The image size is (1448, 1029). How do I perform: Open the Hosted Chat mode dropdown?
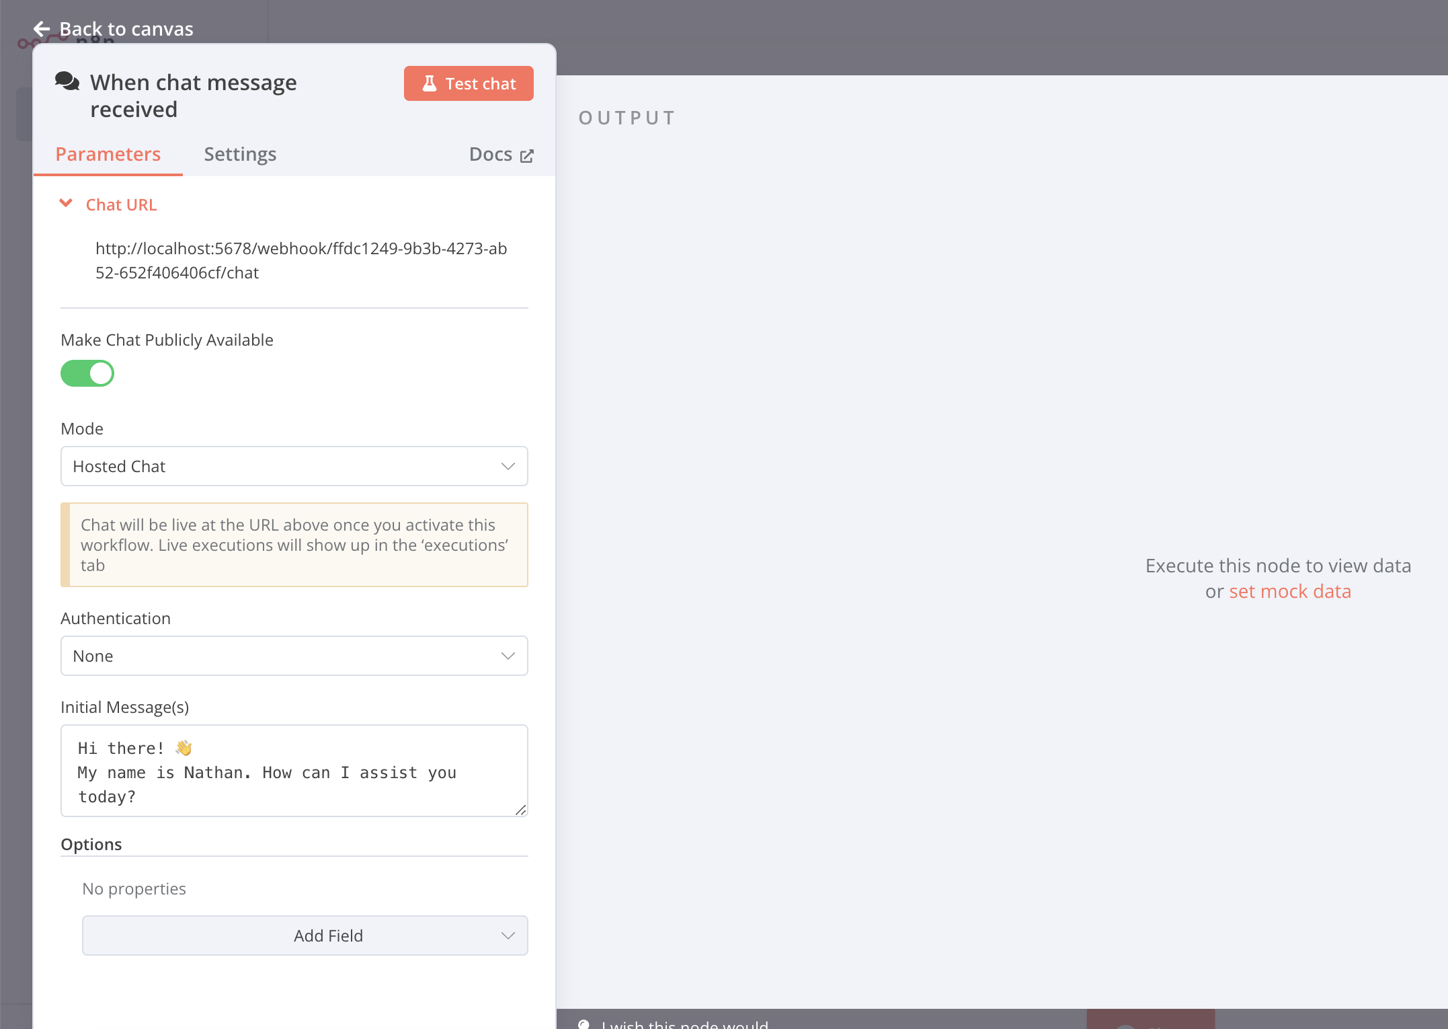294,466
